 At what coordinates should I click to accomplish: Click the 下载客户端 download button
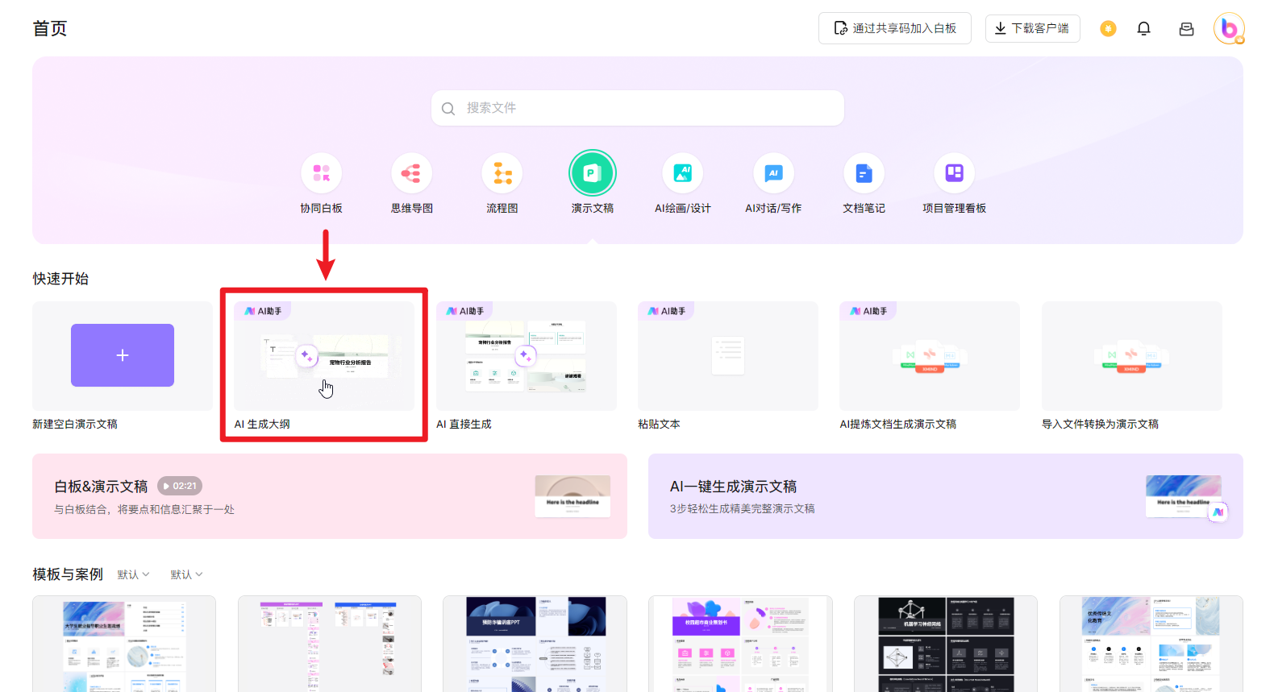[x=1032, y=28]
